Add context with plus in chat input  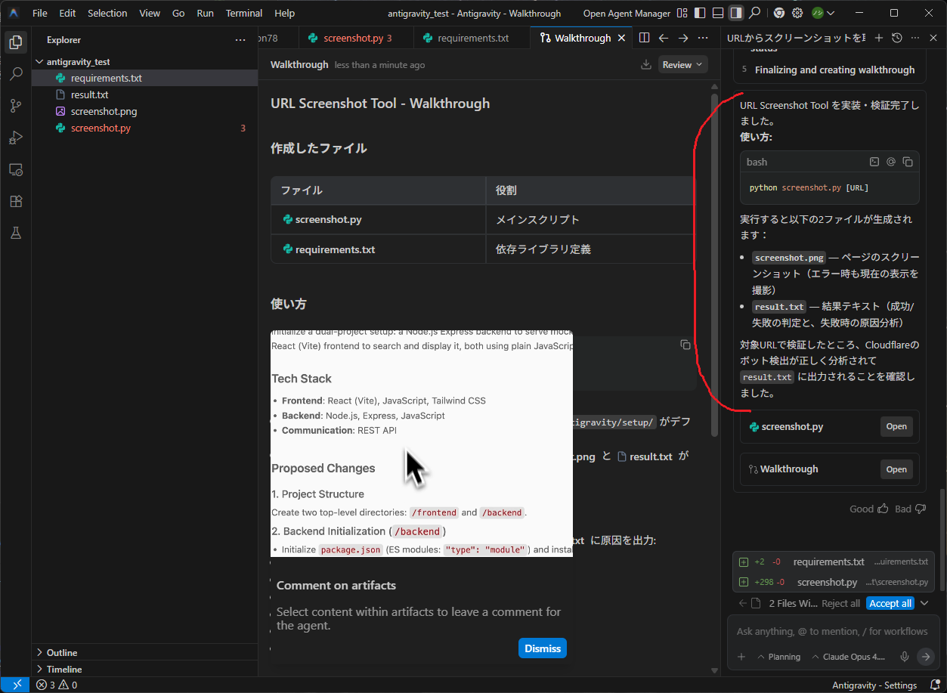[x=741, y=657]
